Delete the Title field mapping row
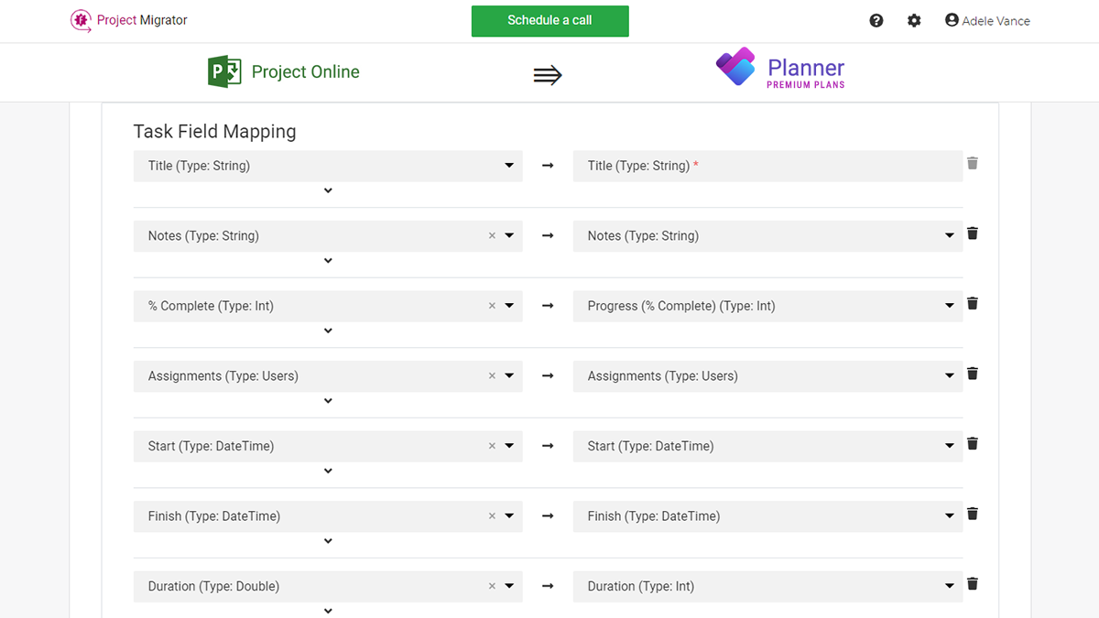Image resolution: width=1099 pixels, height=618 pixels. (x=973, y=163)
